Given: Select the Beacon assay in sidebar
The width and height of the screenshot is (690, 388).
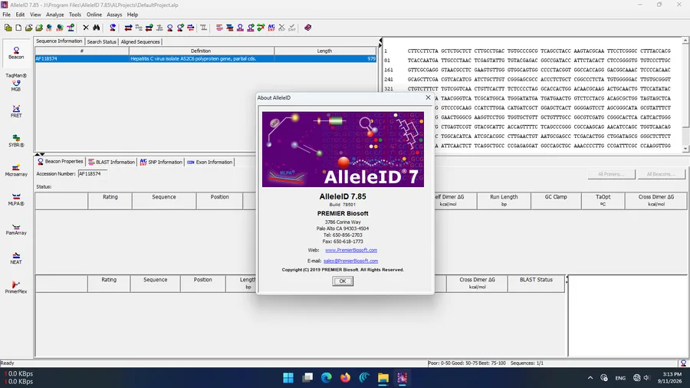Looking at the screenshot, I should click(16, 53).
